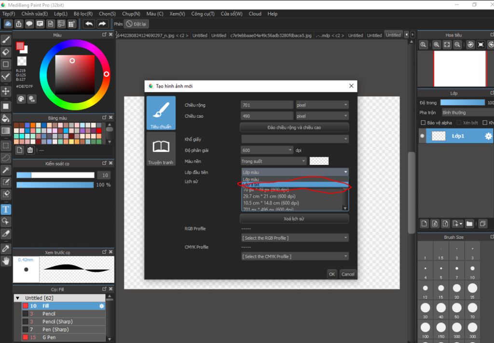Viewport: 494px width, 343px height.
Task: Collapse the Untitled [62] brush group
Action: tap(18, 298)
